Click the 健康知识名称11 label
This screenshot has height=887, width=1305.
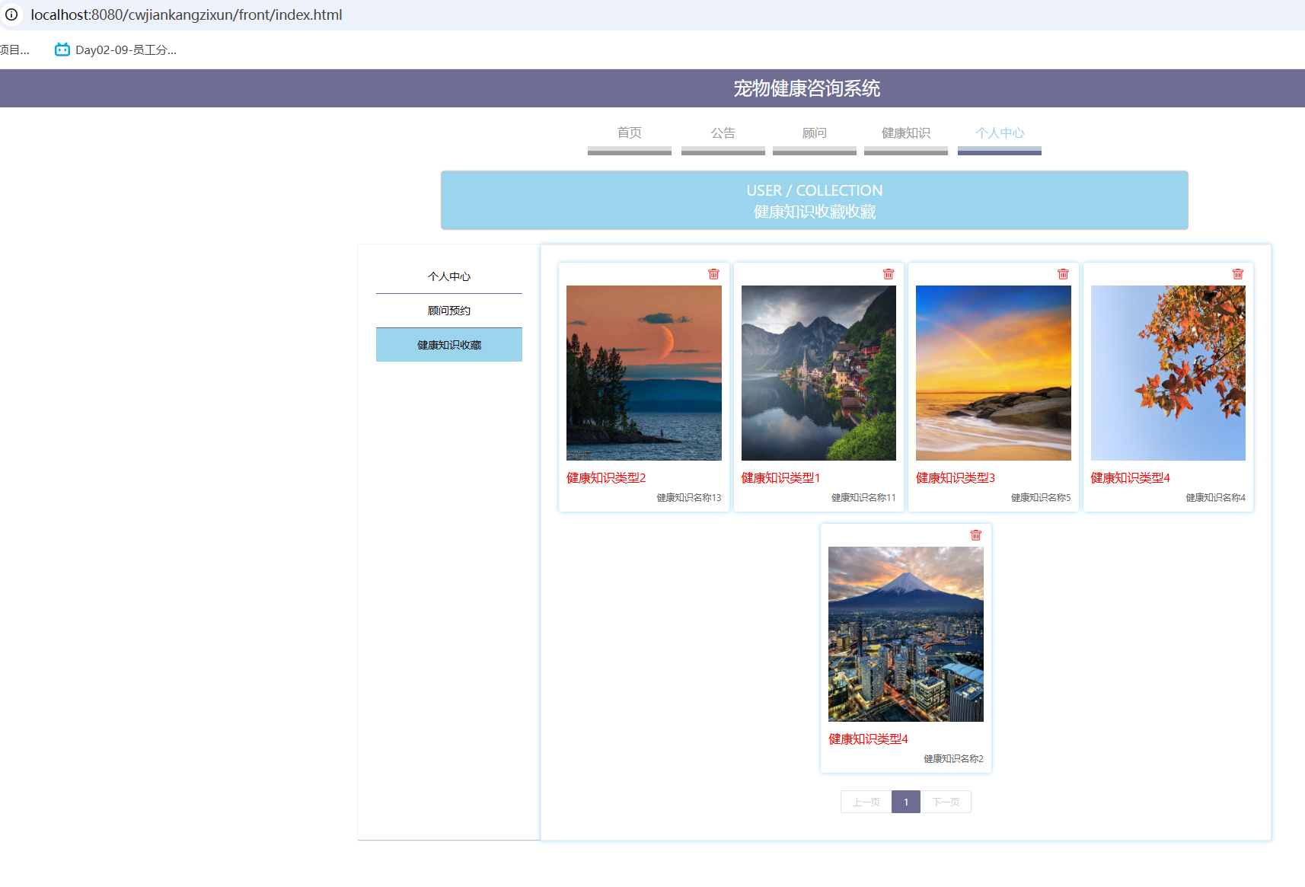(863, 498)
